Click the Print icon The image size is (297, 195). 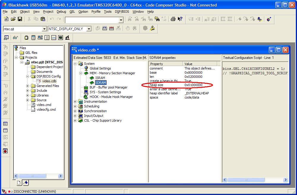point(173,19)
